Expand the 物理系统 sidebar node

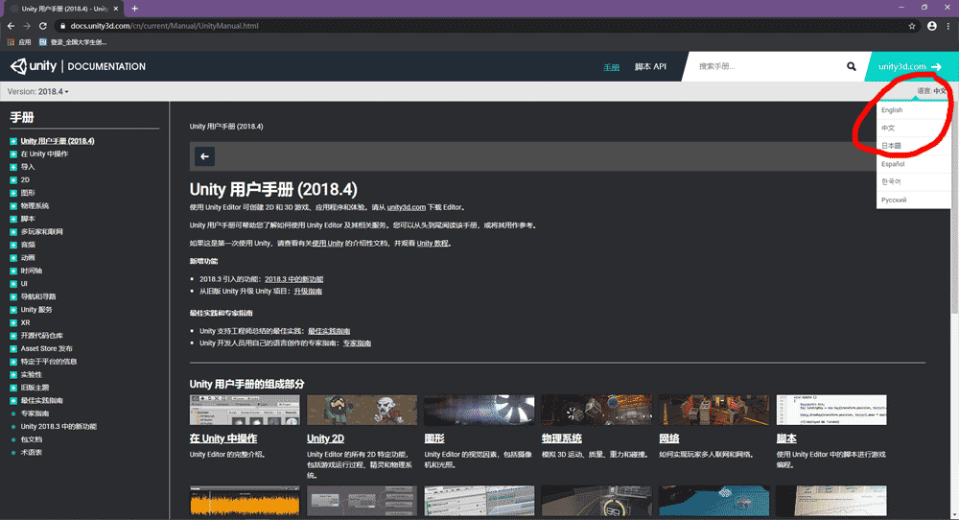pyautogui.click(x=13, y=206)
